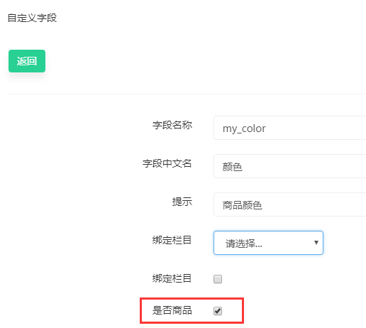This screenshot has height=328, width=366.
Task: Click the 字段中文名 input containing 颜色
Action: [x=290, y=166]
